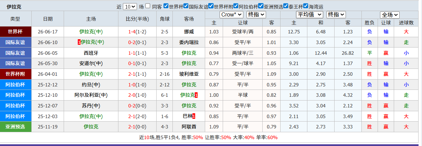Image resolution: width=422 pixels, height=146 pixels.
Task: Click away team 挪威
Action: point(189,32)
